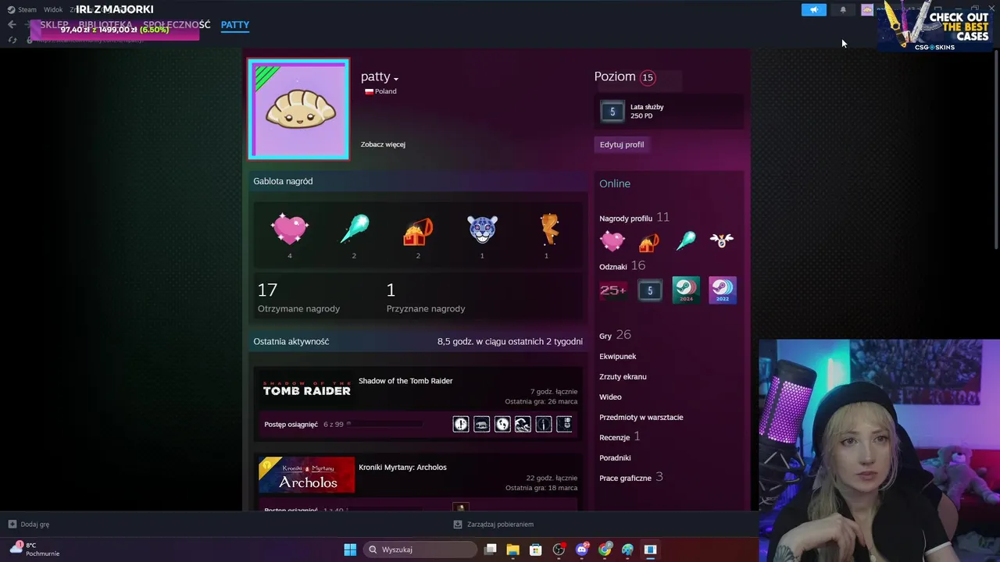The width and height of the screenshot is (1000, 562).
Task: Open the Prace graficzne link
Action: click(631, 477)
